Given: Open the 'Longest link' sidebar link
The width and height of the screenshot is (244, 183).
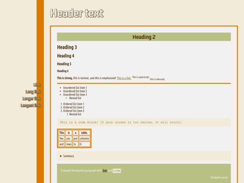Looking at the screenshot, I should pyautogui.click(x=31, y=105).
